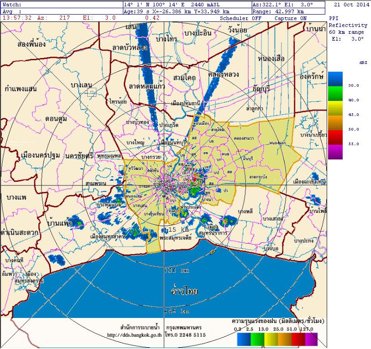
Task: Click the red 50 dBZ legend swatch
Action: click(x=335, y=136)
